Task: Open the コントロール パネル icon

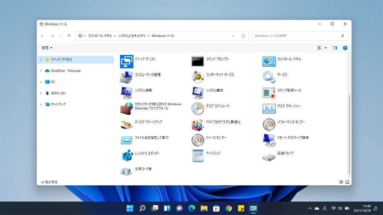Action: (x=269, y=62)
